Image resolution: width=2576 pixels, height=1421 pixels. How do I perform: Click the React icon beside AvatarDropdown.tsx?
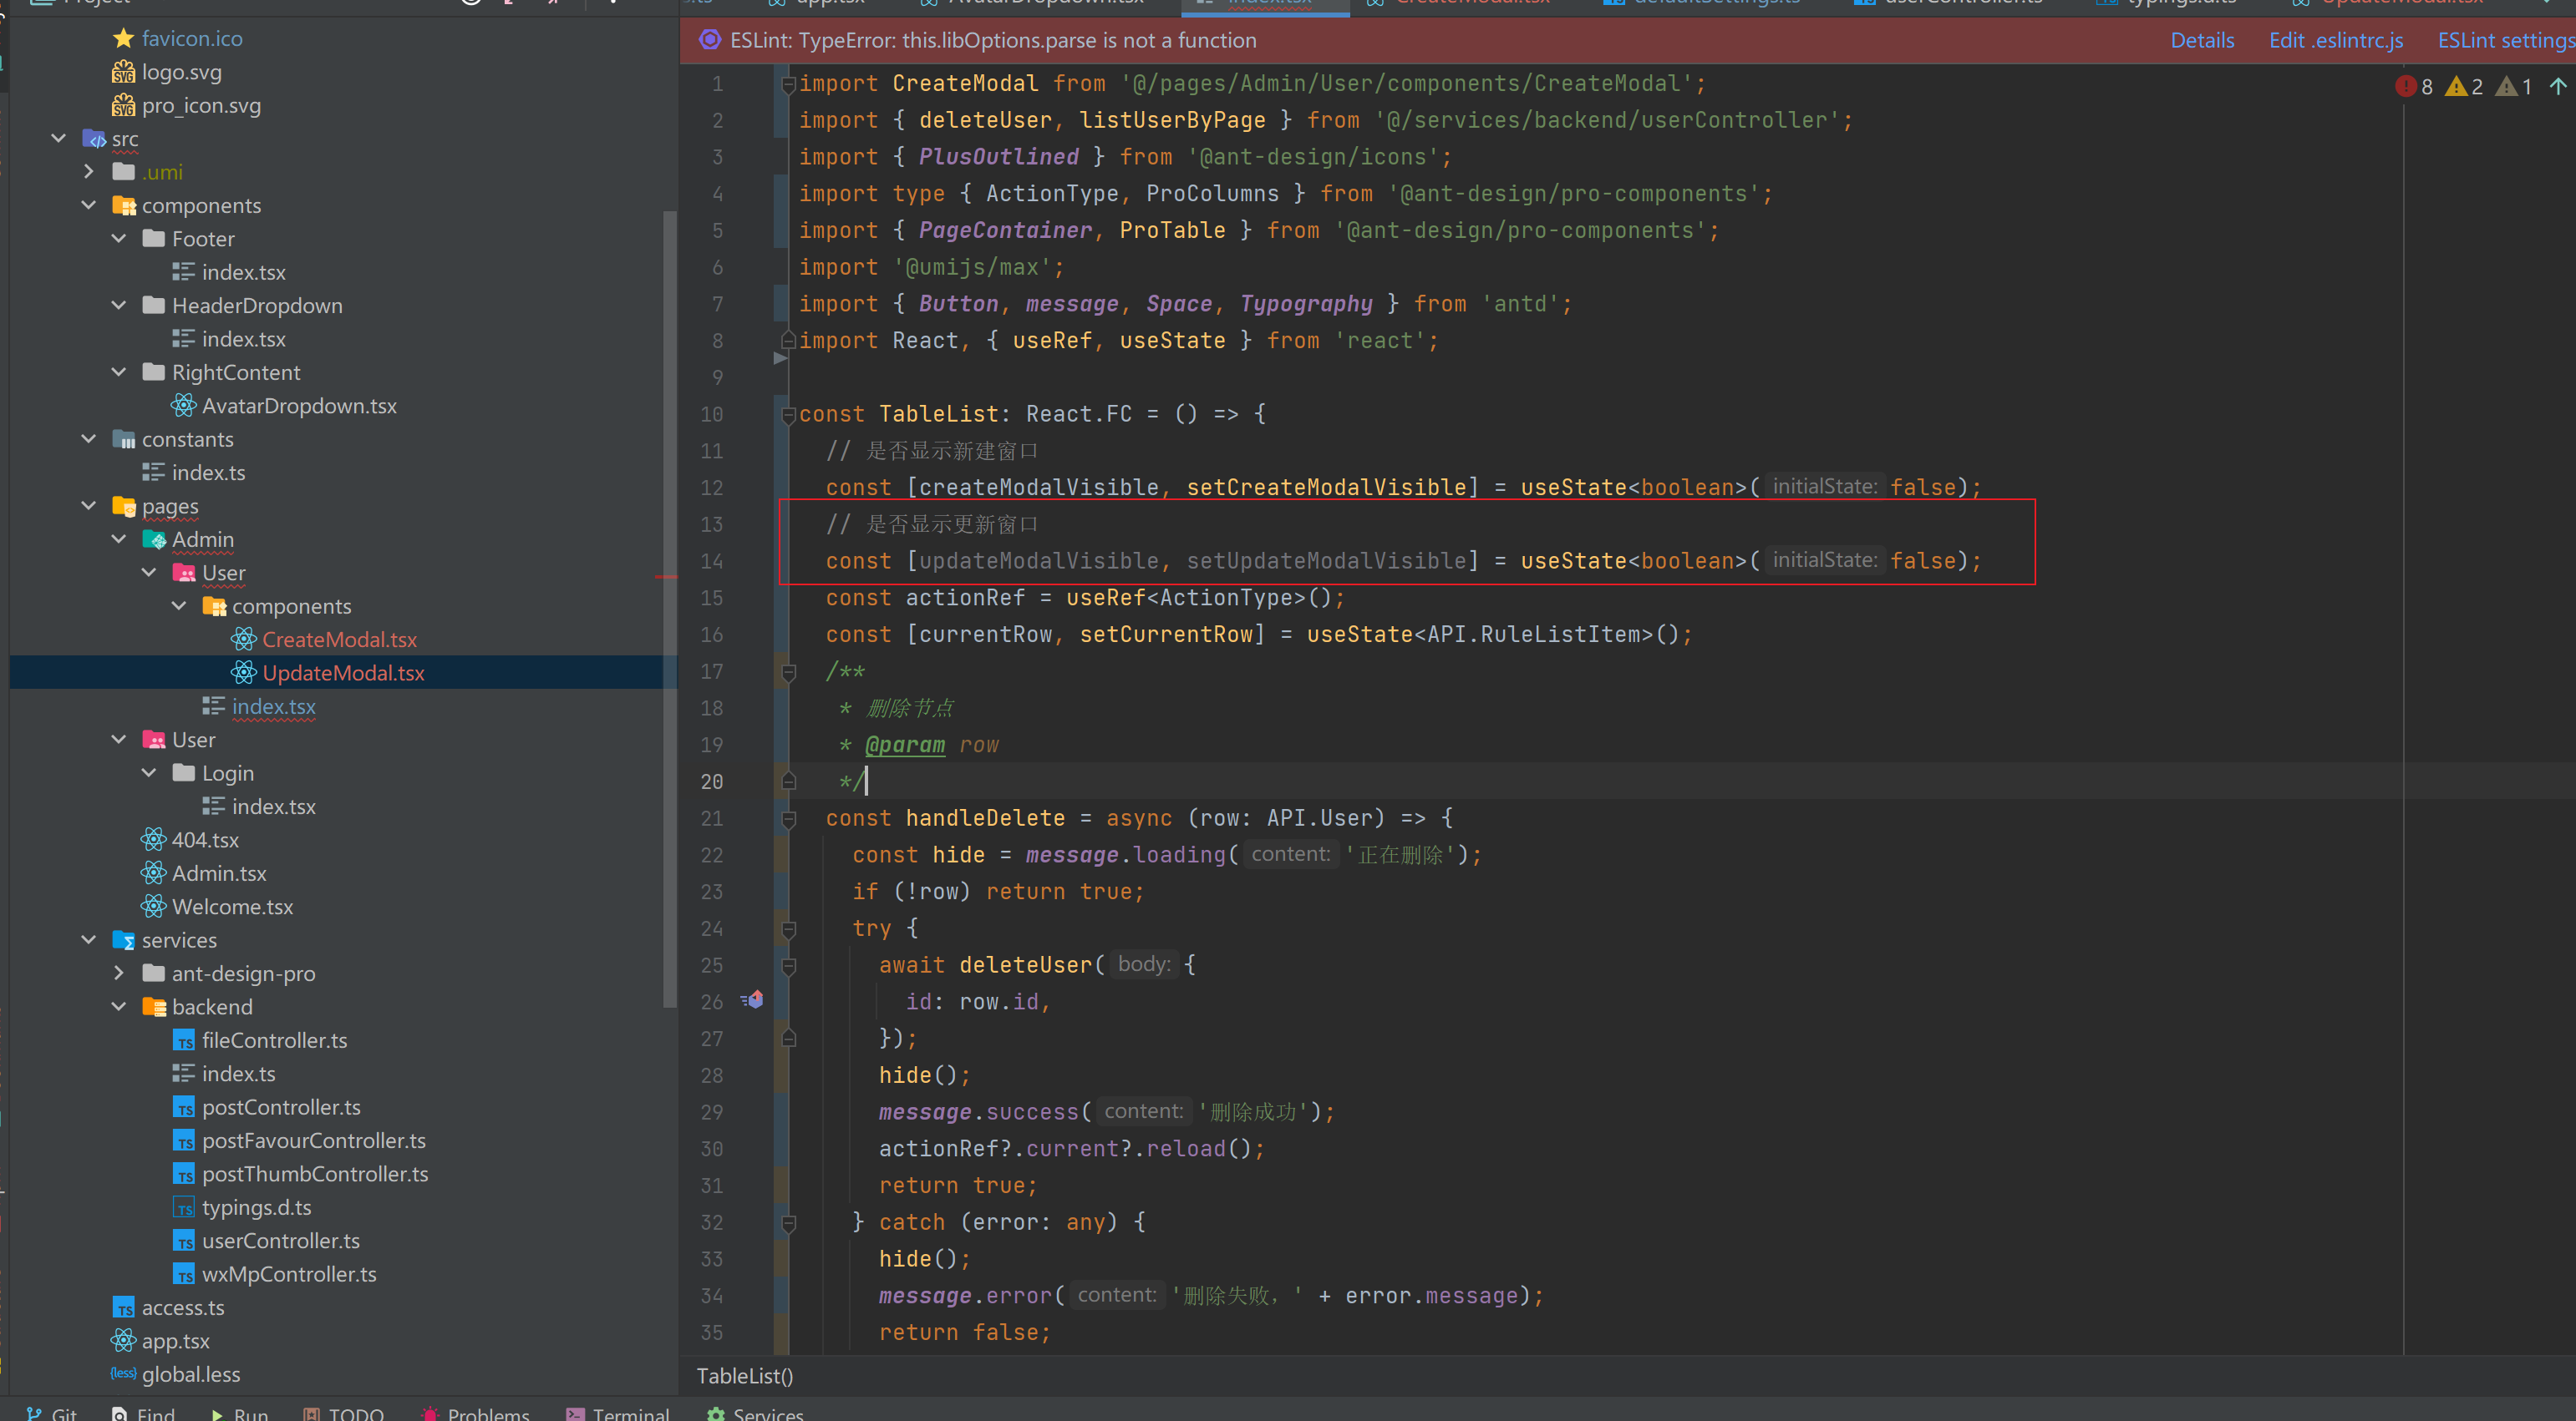click(183, 406)
